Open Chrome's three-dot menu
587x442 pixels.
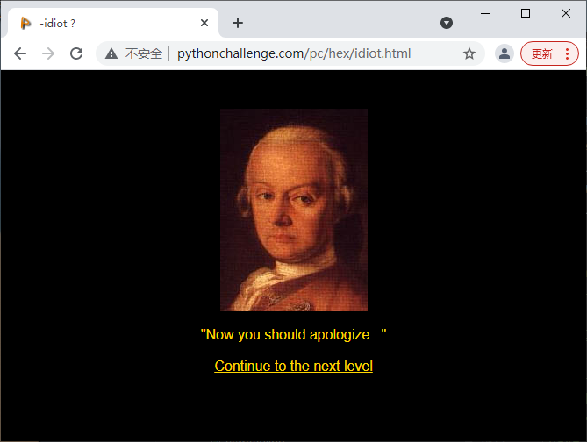tap(568, 53)
